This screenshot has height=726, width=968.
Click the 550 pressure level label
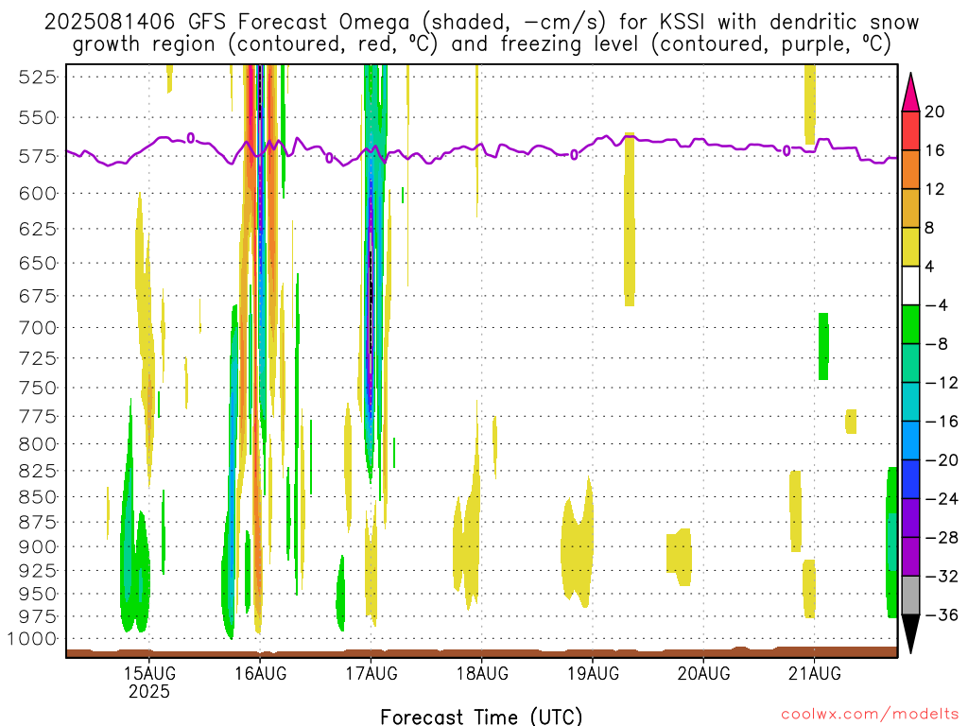37,117
